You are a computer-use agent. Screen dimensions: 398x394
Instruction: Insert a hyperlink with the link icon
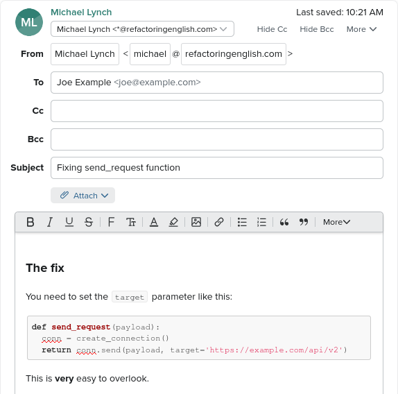click(219, 222)
